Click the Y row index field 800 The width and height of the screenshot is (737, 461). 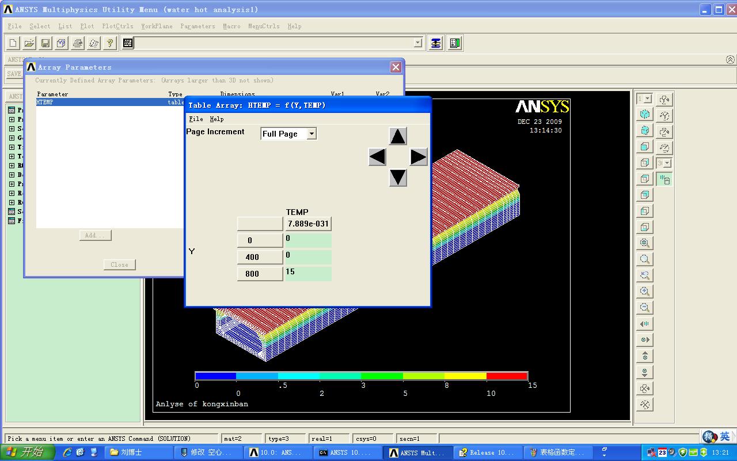(260, 274)
